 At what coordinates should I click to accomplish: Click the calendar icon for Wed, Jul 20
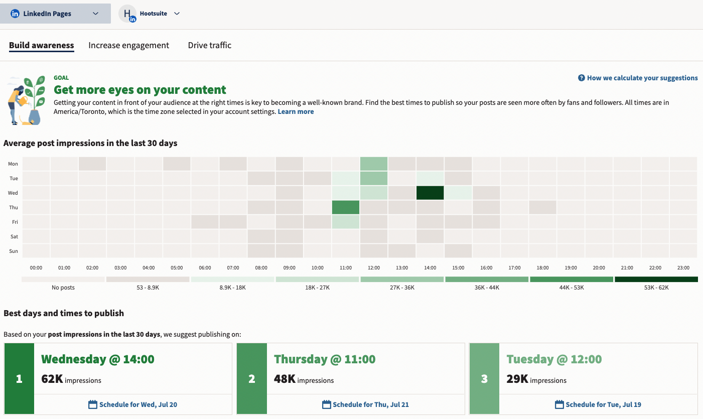point(93,404)
